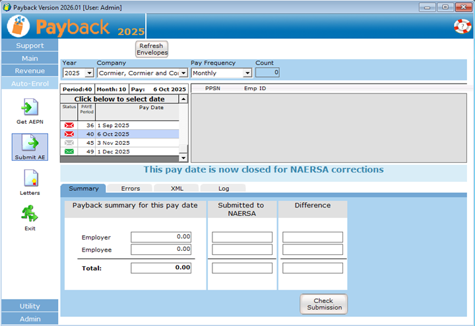Click green envelope status for 1 Dec 2025
The width and height of the screenshot is (475, 326).
pyautogui.click(x=69, y=151)
